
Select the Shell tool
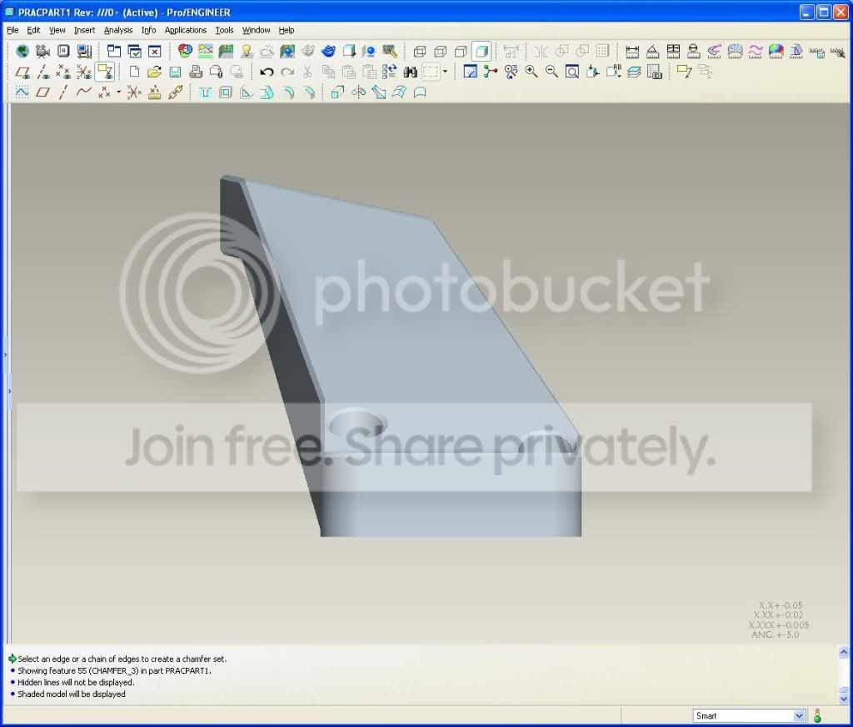pos(225,92)
